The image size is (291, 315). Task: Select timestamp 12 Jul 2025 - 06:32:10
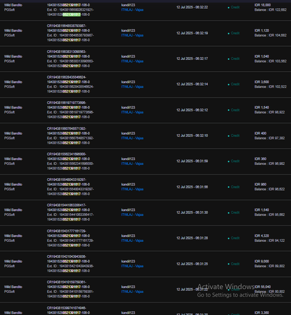[x=192, y=135]
